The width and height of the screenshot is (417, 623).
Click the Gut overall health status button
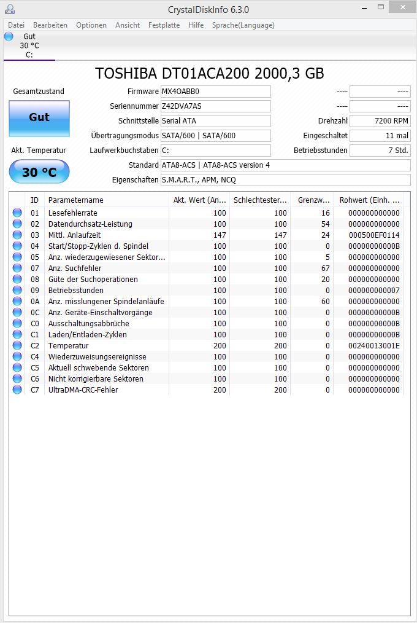(x=39, y=119)
